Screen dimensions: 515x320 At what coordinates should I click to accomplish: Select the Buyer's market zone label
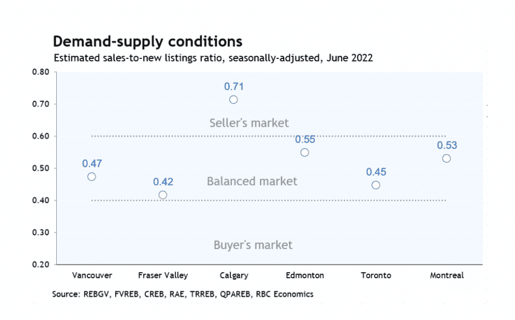[x=253, y=245]
